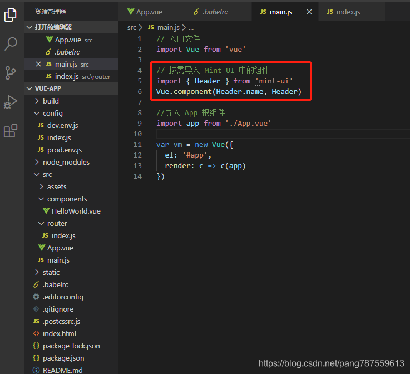410x374 pixels.
Task: Open index.js src\router in open editors
Action: 71,76
